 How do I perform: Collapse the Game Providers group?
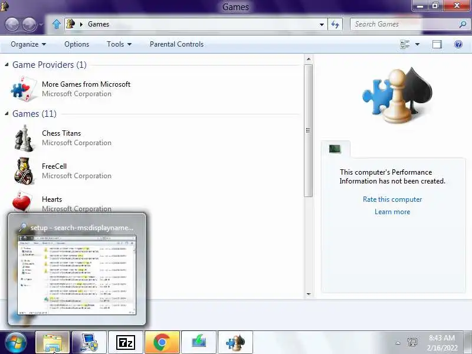pos(6,64)
